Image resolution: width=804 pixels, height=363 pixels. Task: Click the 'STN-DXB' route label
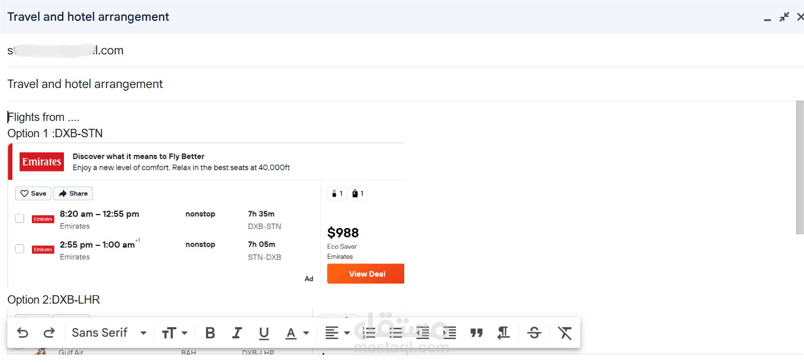(265, 258)
